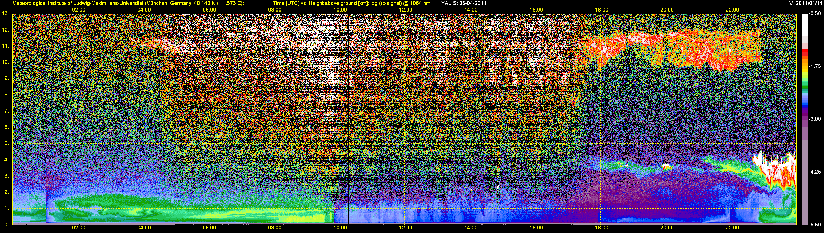Click the "22:00" label on the top time axis

[732, 10]
